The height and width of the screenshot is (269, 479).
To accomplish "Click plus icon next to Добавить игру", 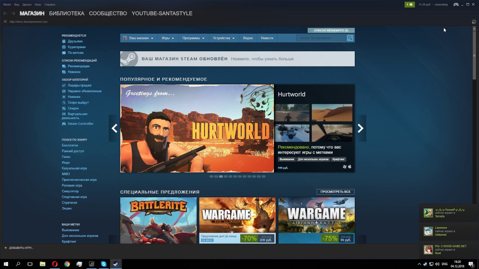I will [6, 248].
